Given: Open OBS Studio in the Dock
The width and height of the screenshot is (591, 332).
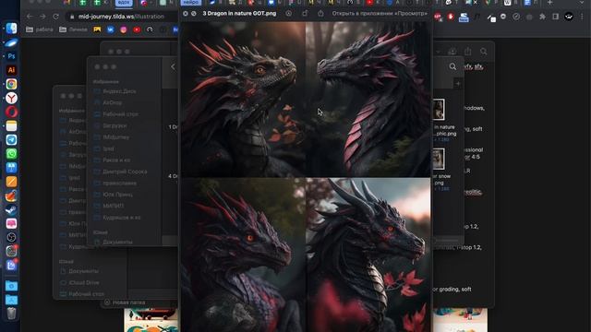Looking at the screenshot, I should (11, 237).
